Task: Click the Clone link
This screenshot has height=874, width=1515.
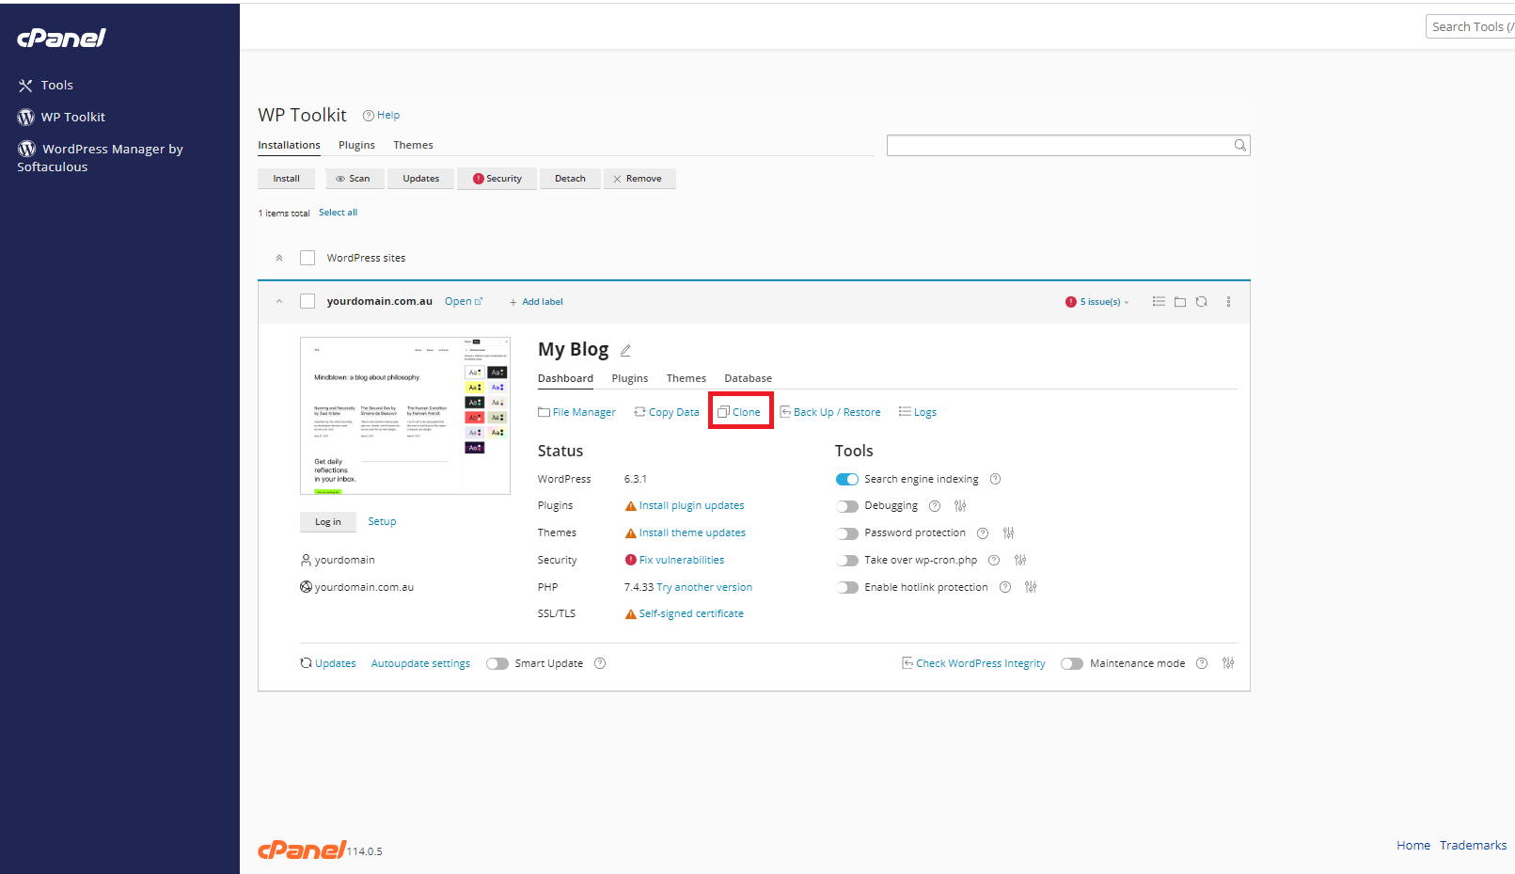Action: click(740, 412)
